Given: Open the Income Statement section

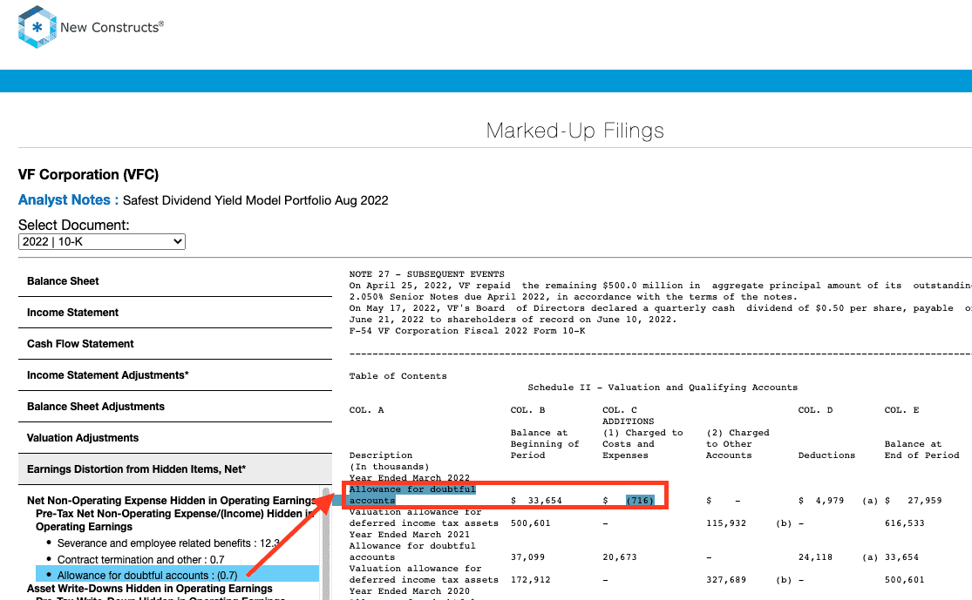Looking at the screenshot, I should (x=175, y=313).
